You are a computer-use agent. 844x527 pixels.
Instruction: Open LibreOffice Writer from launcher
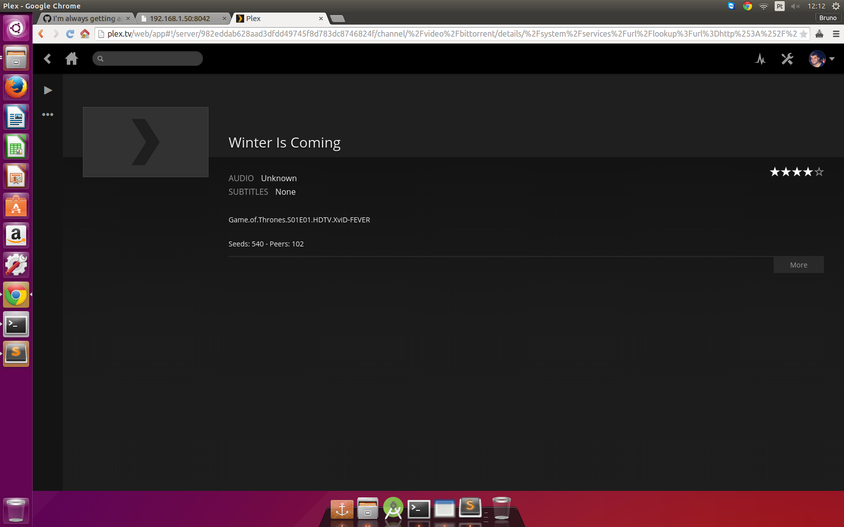pyautogui.click(x=16, y=117)
